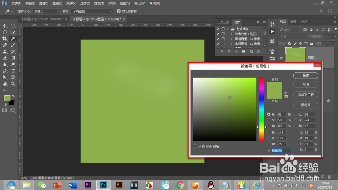Viewport: 338px width, 190px height.
Task: Select the Pen tool
Action: click(4, 71)
